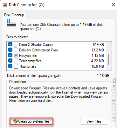Toggle the Recycle Bin checkbox
Viewport: 117px width, 129px height.
coord(10,55)
